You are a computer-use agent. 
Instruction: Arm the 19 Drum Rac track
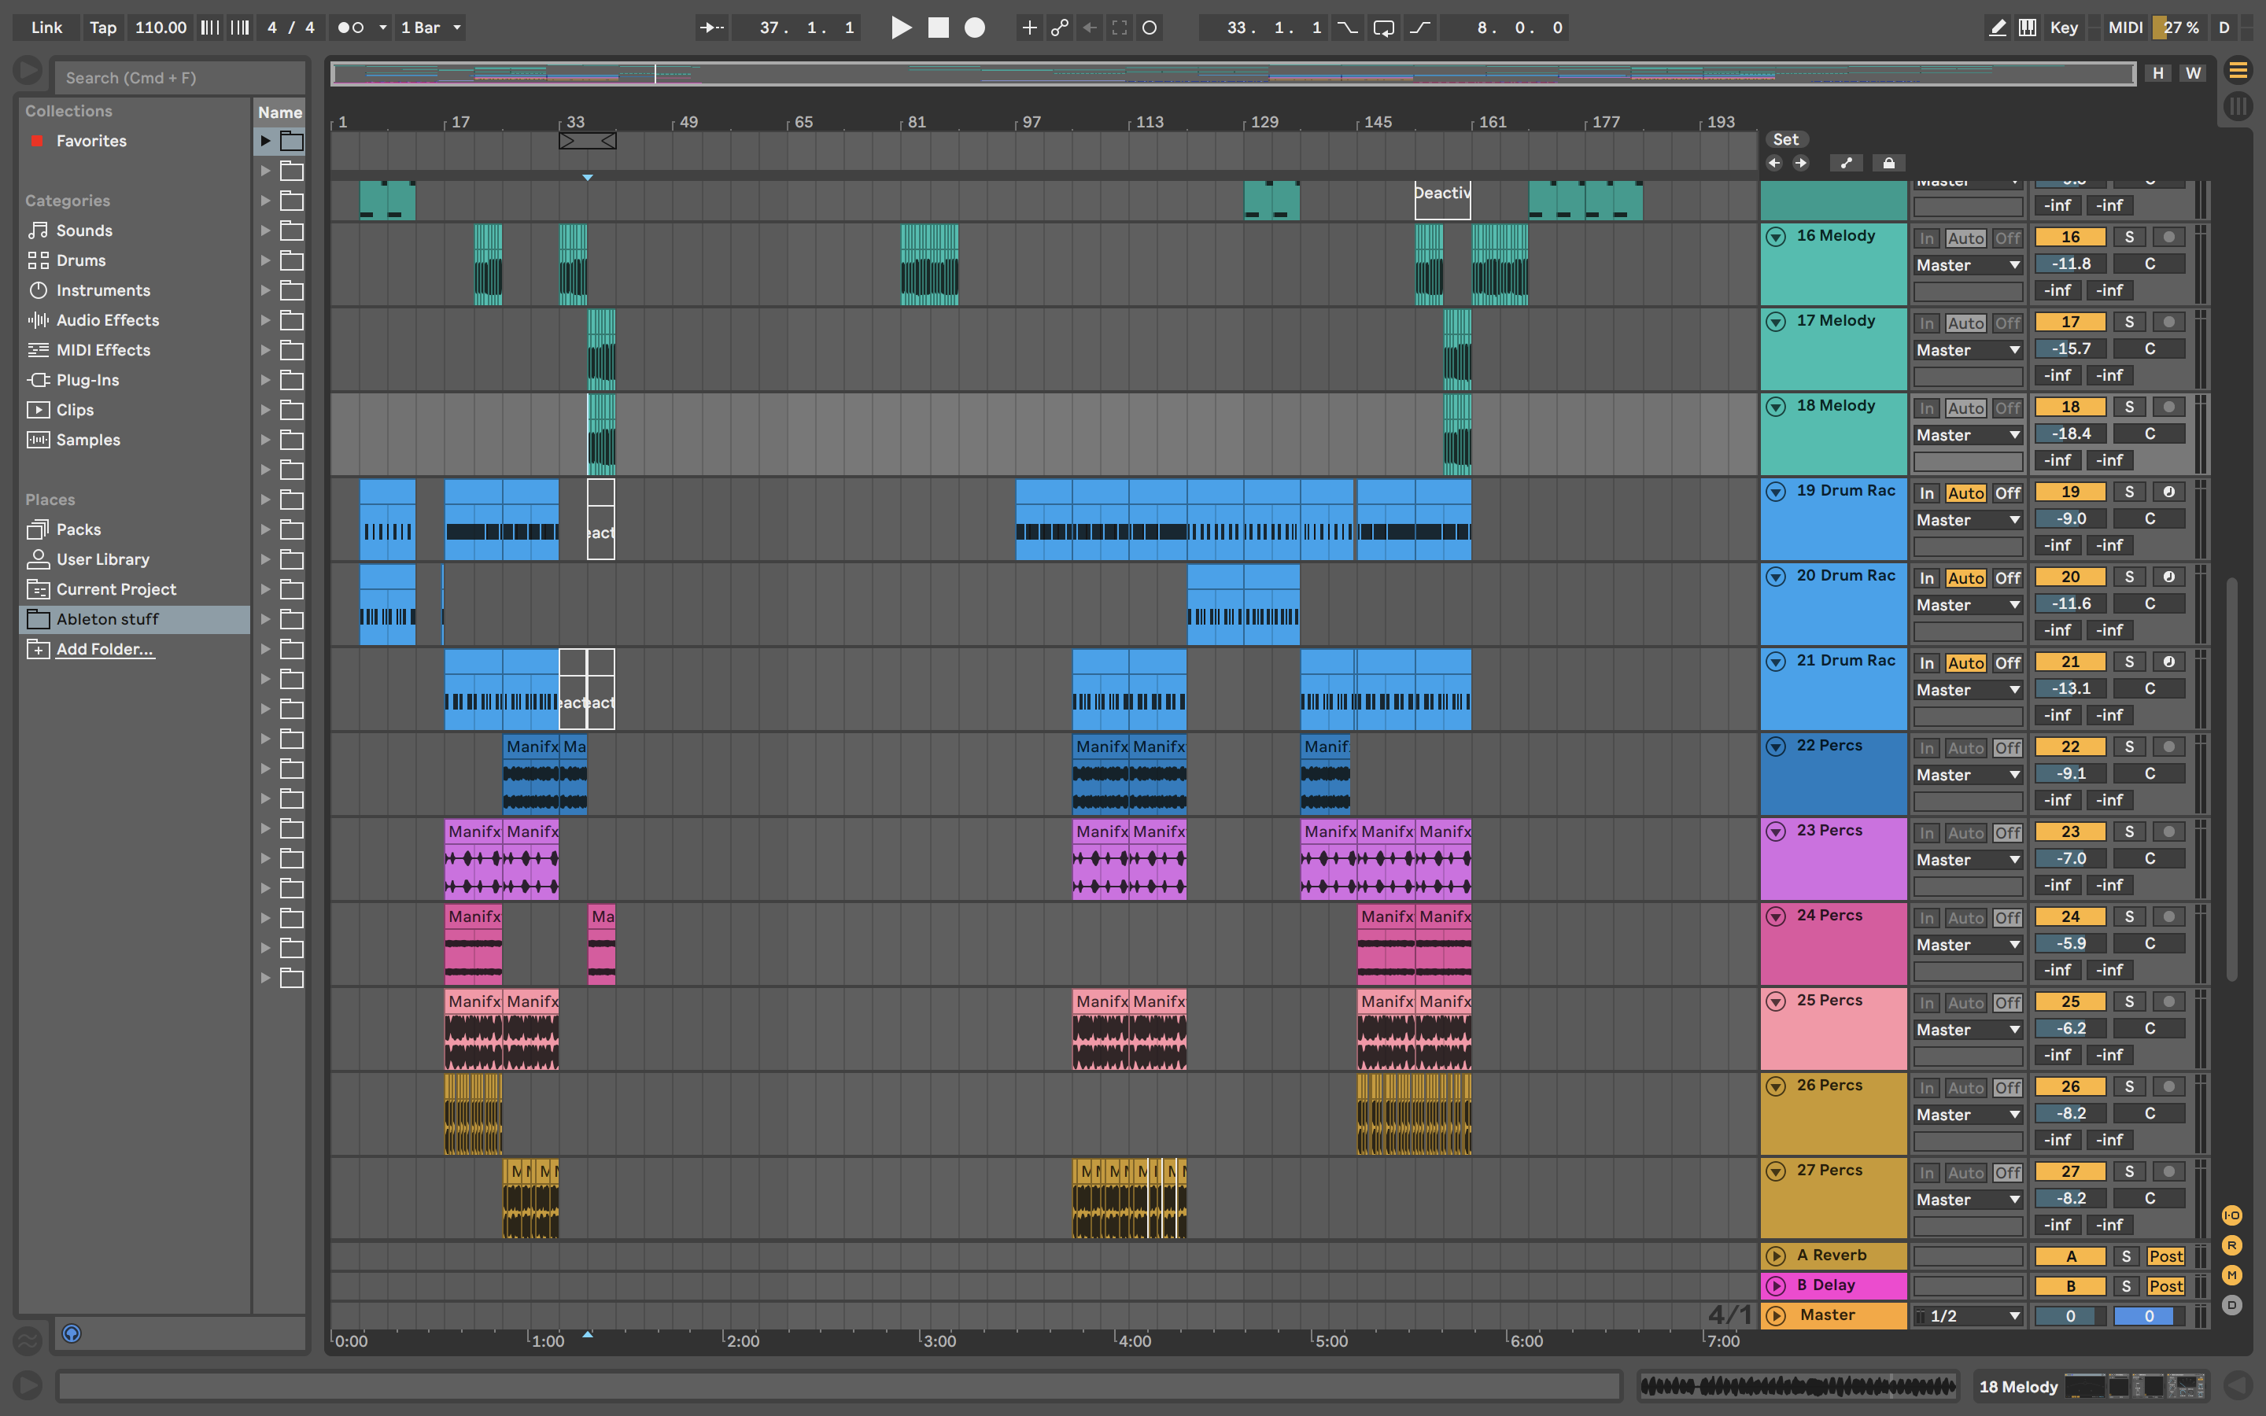pos(2168,492)
